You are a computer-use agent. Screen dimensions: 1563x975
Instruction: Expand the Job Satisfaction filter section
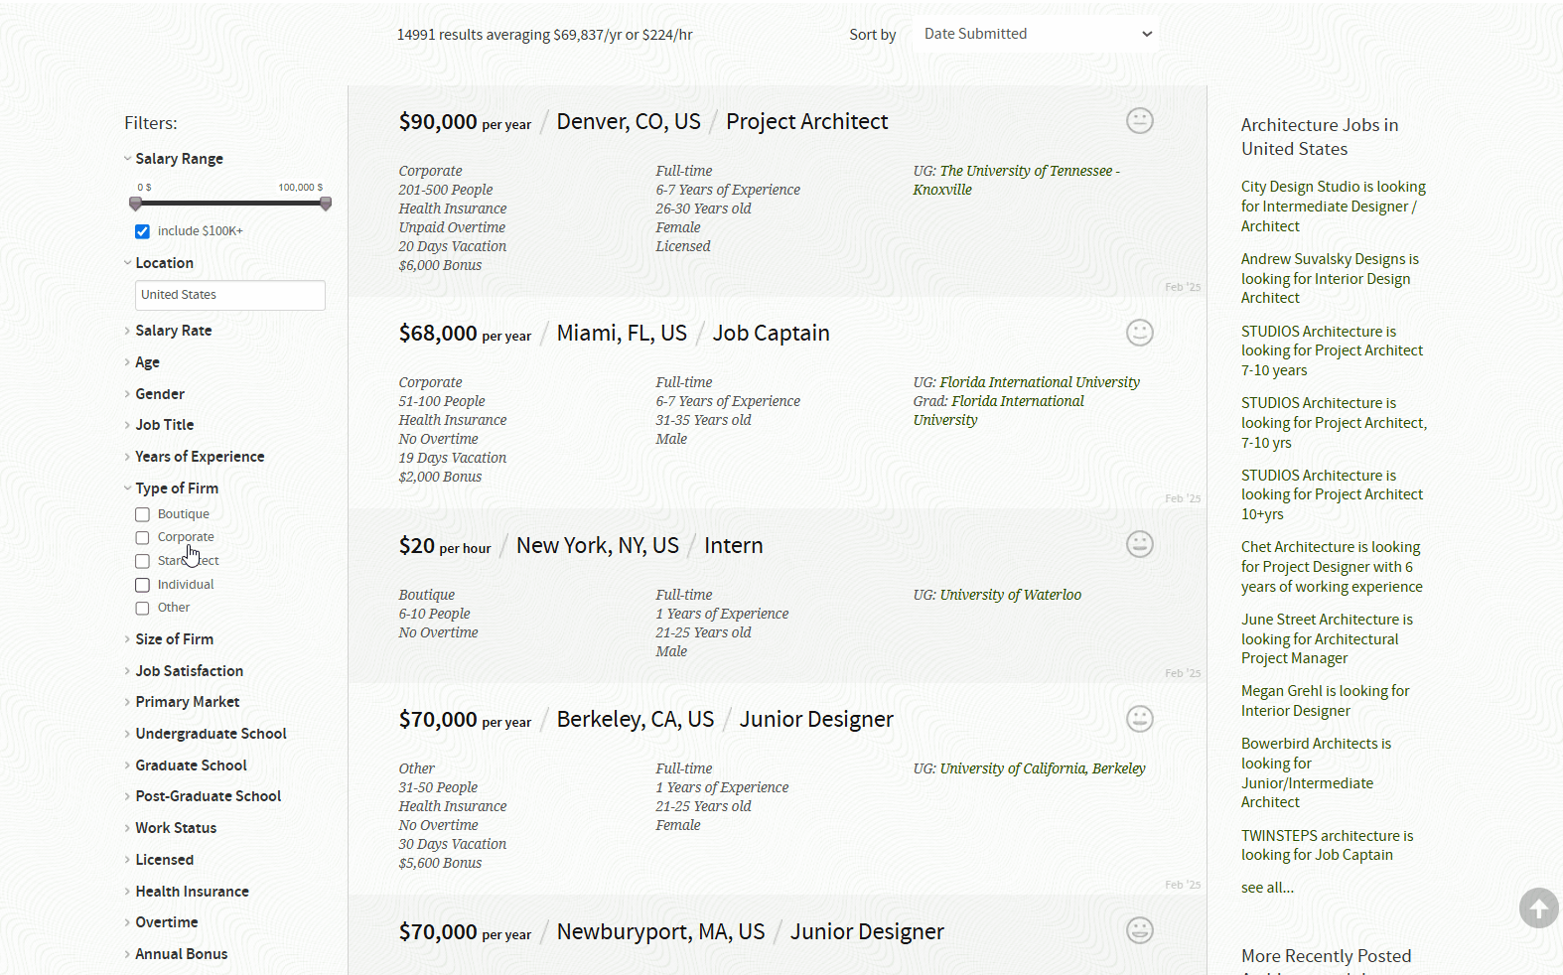(189, 671)
